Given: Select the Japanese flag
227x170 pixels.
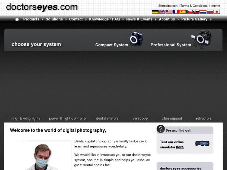Looking at the screenshot, I should point(217,12).
